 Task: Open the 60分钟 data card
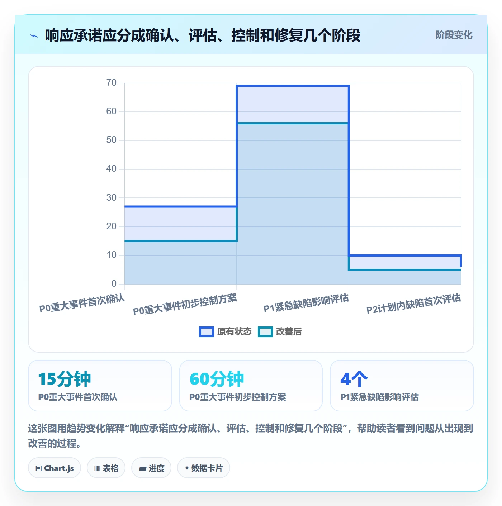[x=251, y=386]
